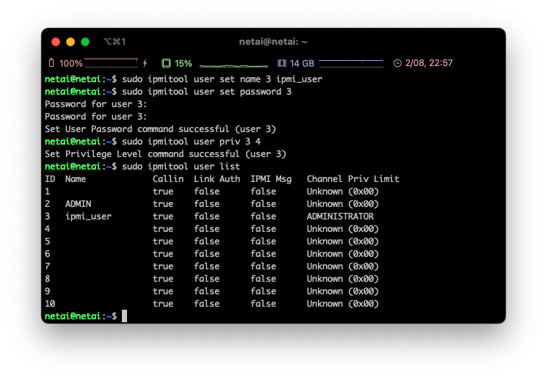The height and width of the screenshot is (378, 547).
Task: Click the ID column header
Action: (x=50, y=179)
